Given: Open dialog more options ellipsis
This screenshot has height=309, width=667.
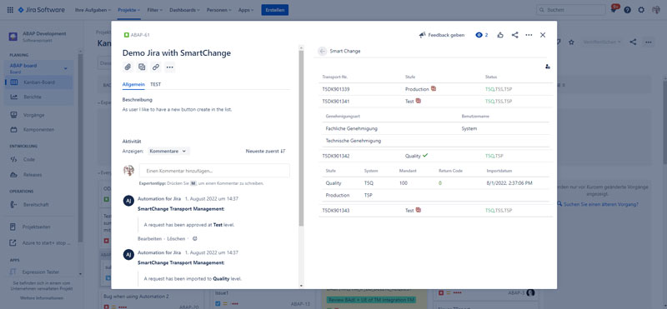Looking at the screenshot, I should point(529,35).
